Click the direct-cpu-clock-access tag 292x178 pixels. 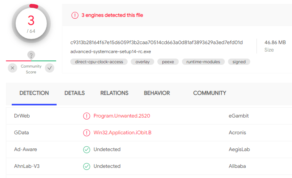[99, 62]
